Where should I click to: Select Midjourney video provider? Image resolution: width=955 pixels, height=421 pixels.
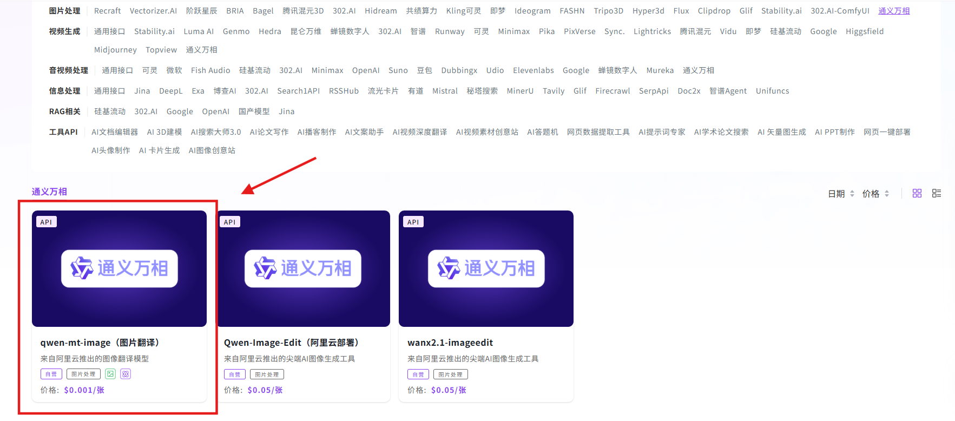click(x=115, y=50)
